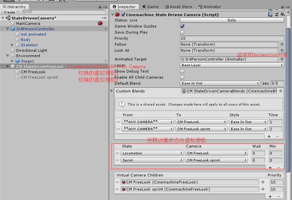The height and width of the screenshot is (200, 292).
Task: Click the Default Blend seconds field
Action: pyautogui.click(x=277, y=83)
